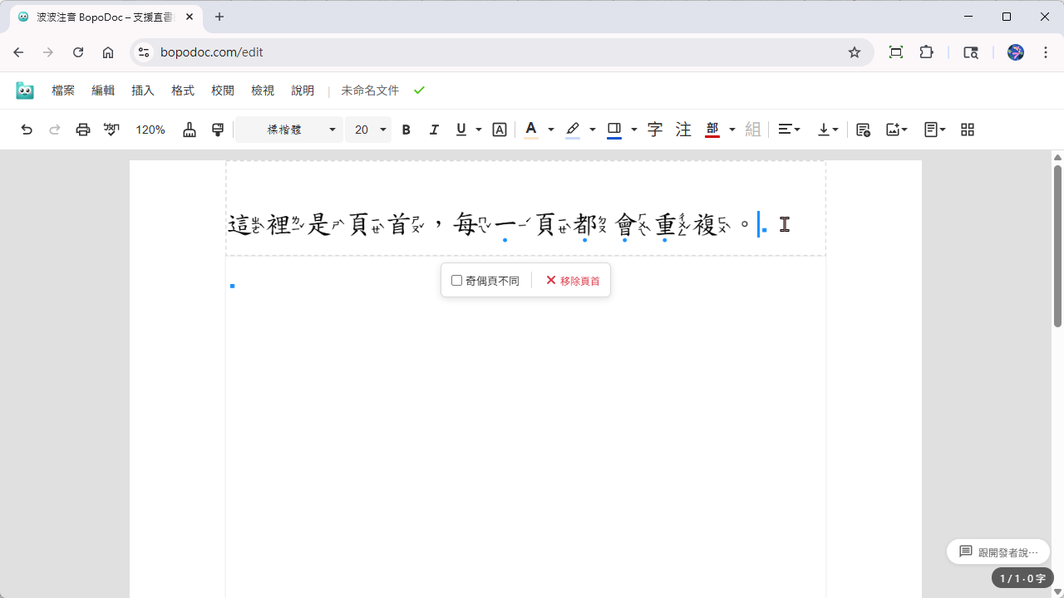Open the 編輯 menu

point(103,91)
